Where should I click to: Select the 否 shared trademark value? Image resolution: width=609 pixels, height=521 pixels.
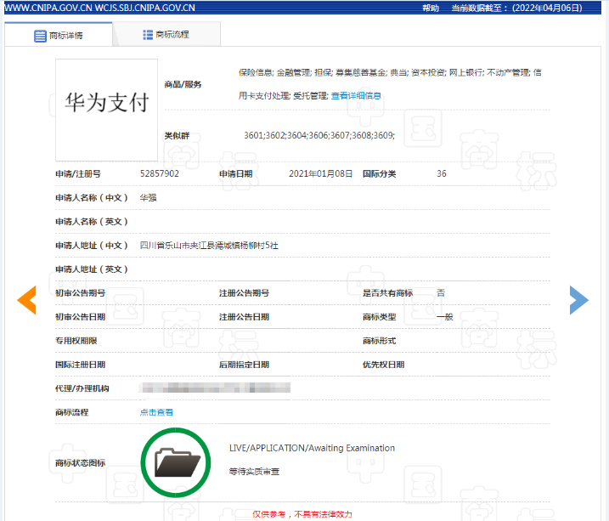click(x=441, y=293)
